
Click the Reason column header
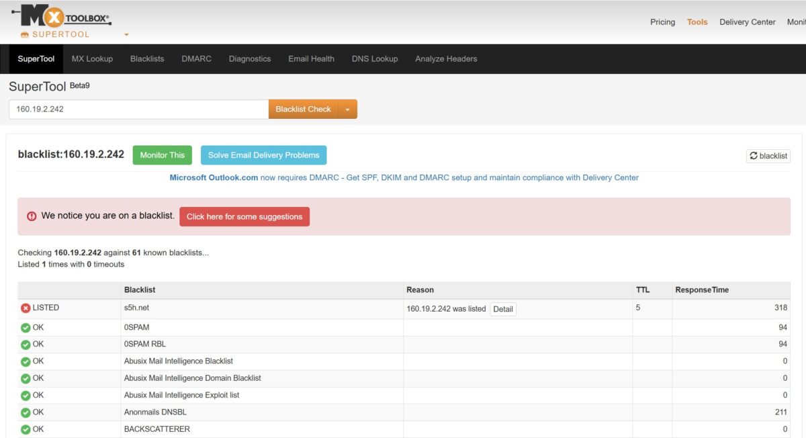click(420, 290)
